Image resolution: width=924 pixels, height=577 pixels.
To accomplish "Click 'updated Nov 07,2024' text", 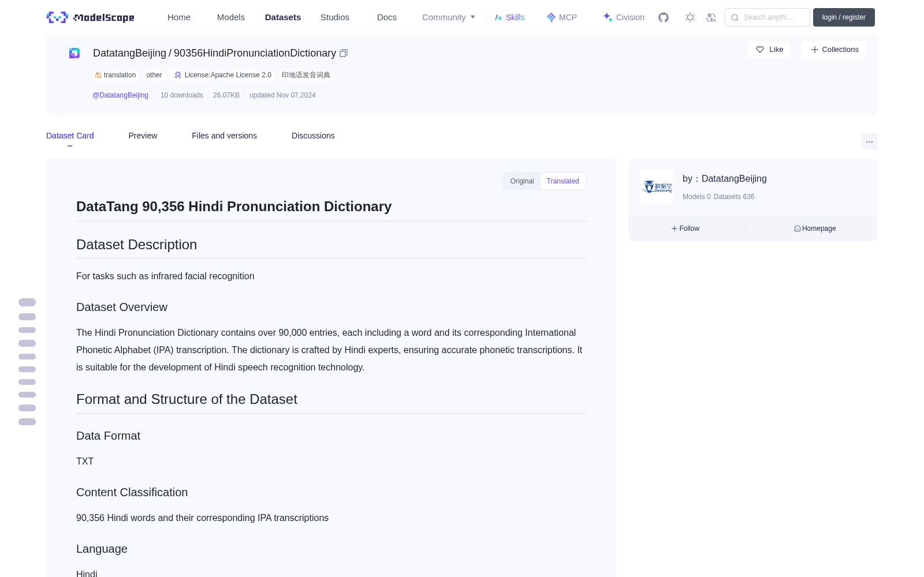I will 282,95.
